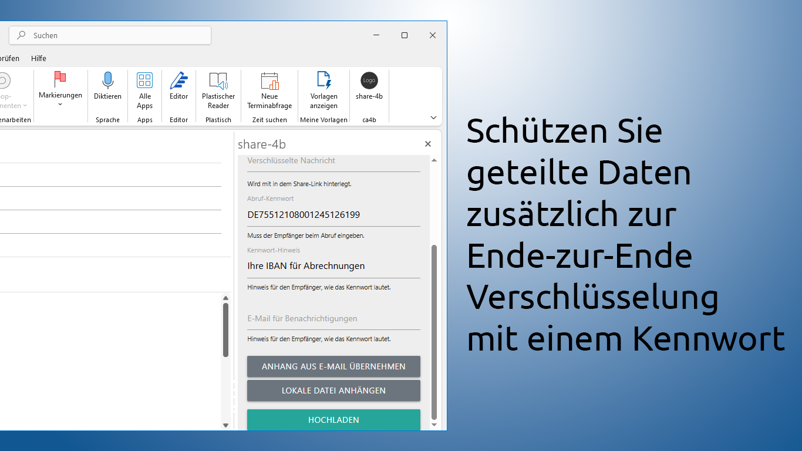Collapse the ribbon via the chevron
The image size is (802, 451).
pos(433,117)
